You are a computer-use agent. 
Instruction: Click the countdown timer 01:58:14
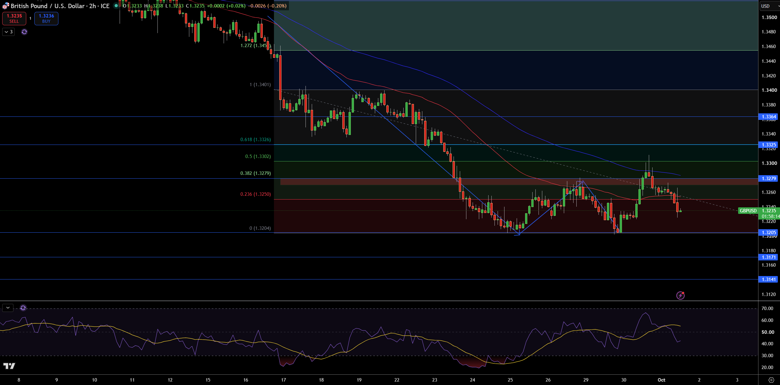[x=770, y=216]
